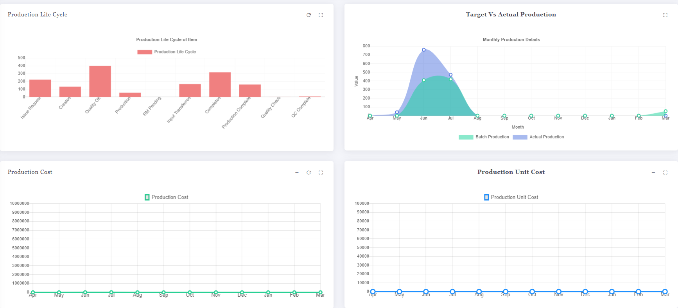Screen dimensions: 678x308
Task: Click the Production Unit Cost heading
Action: (x=511, y=172)
